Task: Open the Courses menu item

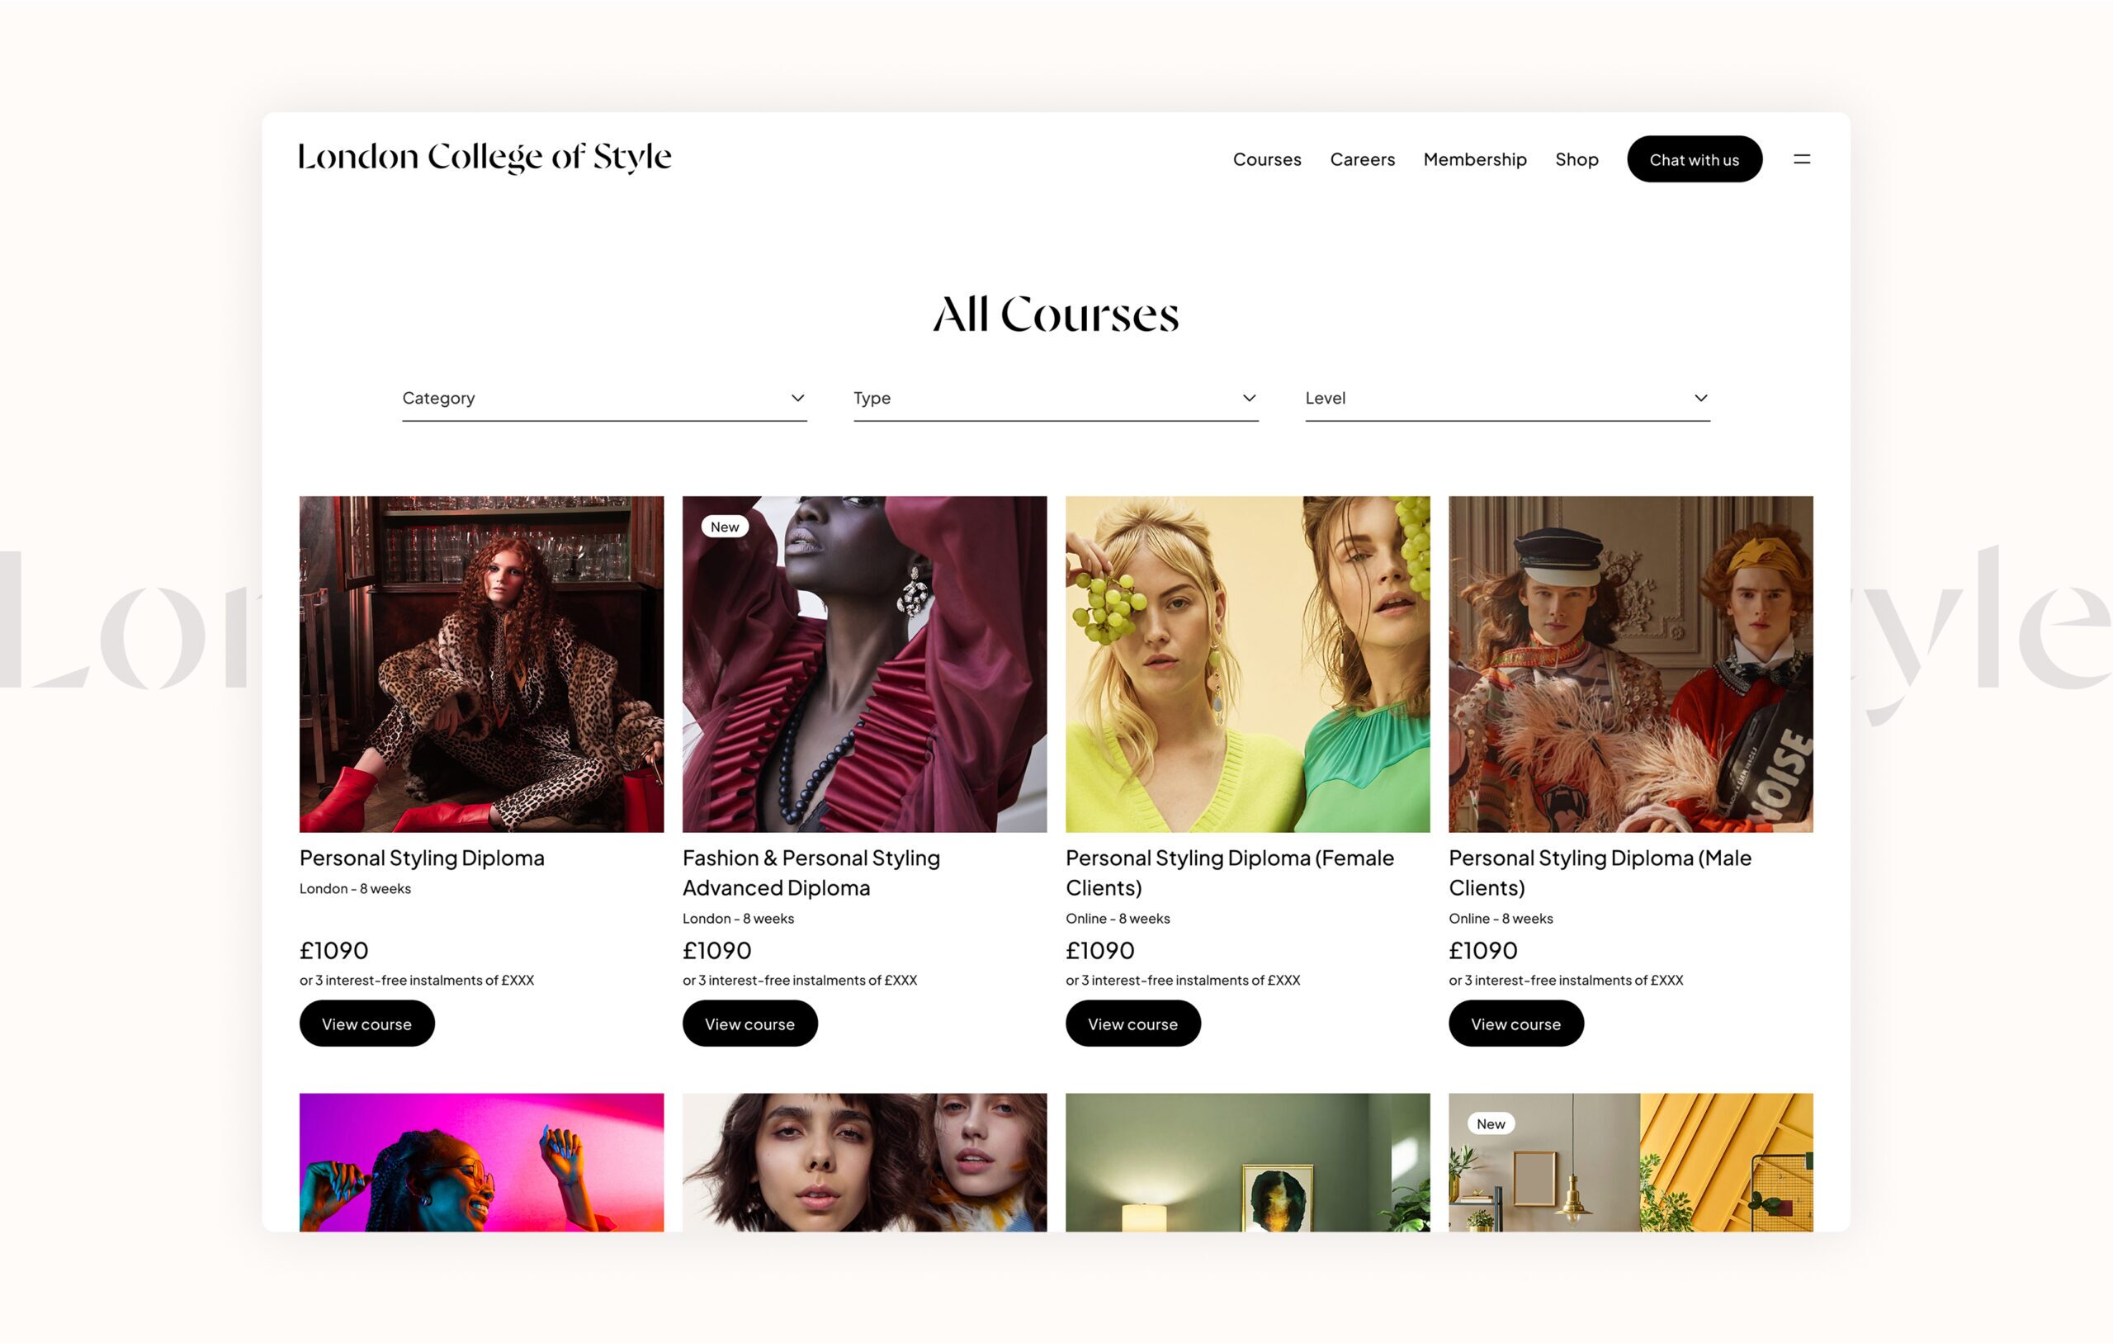Action: (1267, 158)
